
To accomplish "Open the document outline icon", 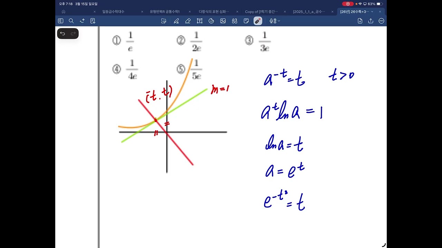I will (x=93, y=21).
